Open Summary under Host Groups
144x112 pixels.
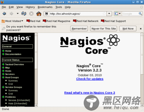[x=13, y=81]
